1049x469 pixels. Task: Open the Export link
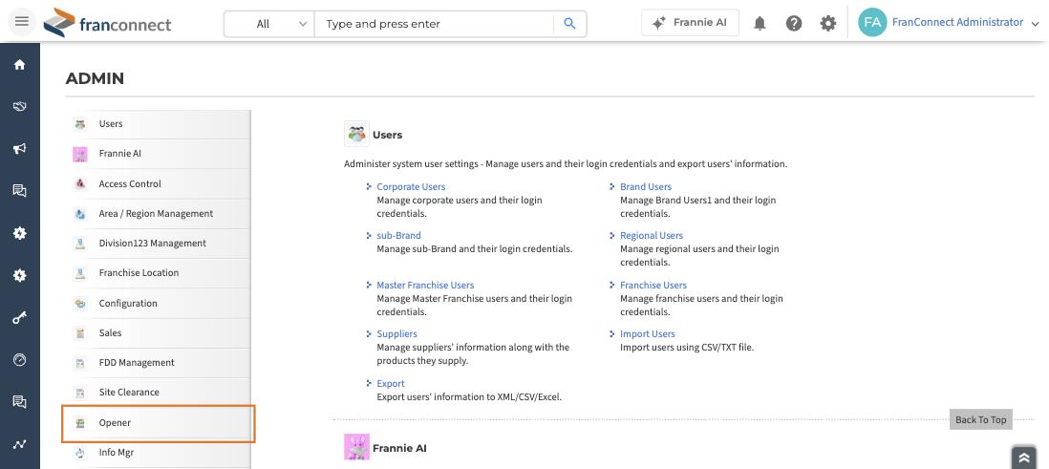tap(391, 383)
